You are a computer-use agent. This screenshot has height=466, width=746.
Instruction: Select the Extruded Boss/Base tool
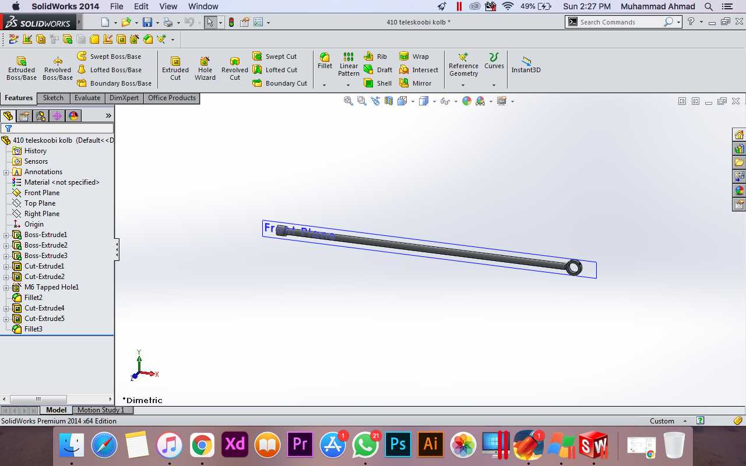click(x=22, y=69)
